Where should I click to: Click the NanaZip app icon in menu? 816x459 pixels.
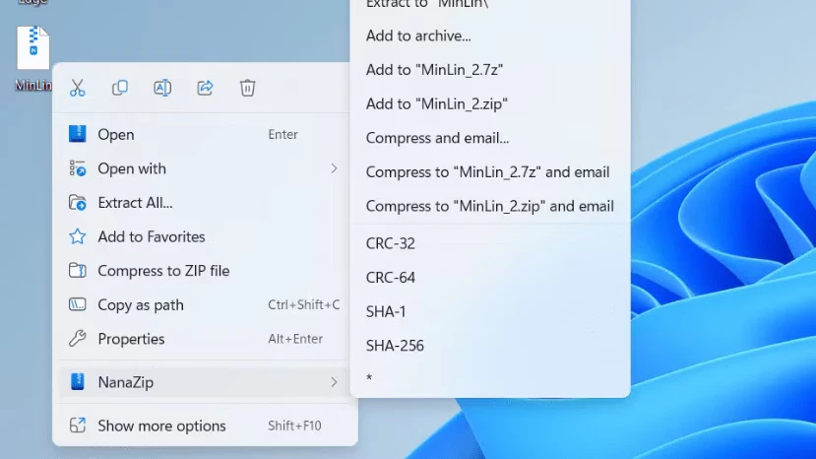[78, 382]
